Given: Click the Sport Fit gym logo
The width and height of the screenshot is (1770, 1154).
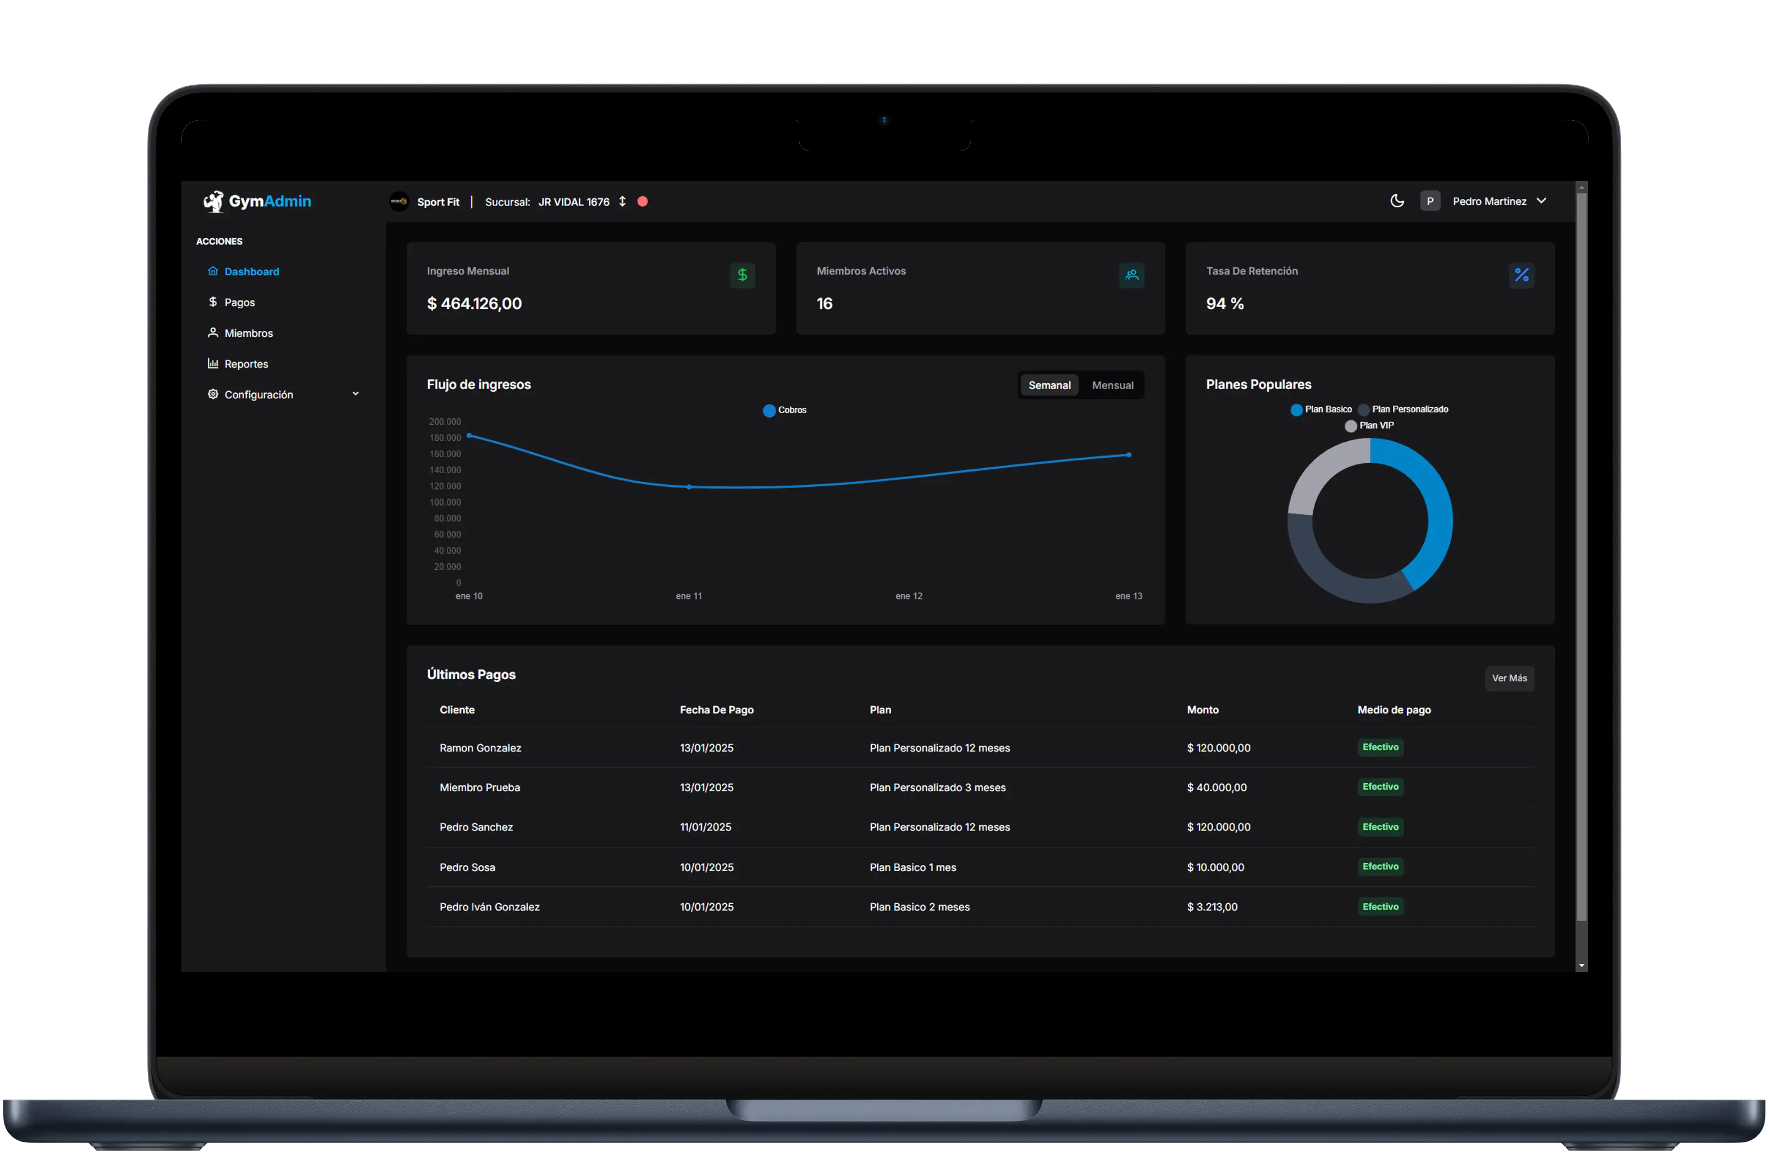Looking at the screenshot, I should coord(400,202).
